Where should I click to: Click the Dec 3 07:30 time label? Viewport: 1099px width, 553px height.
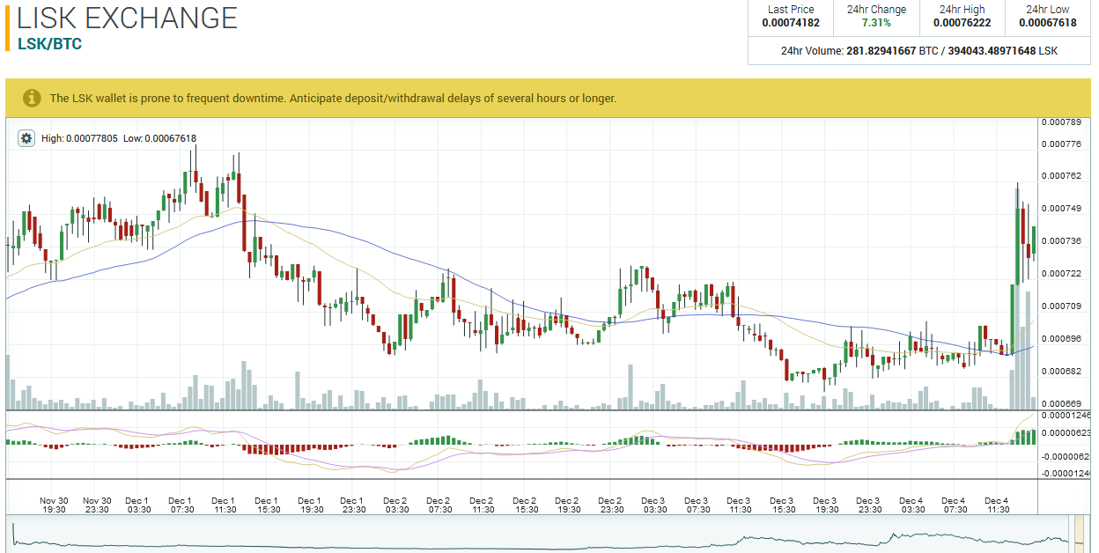(x=697, y=505)
